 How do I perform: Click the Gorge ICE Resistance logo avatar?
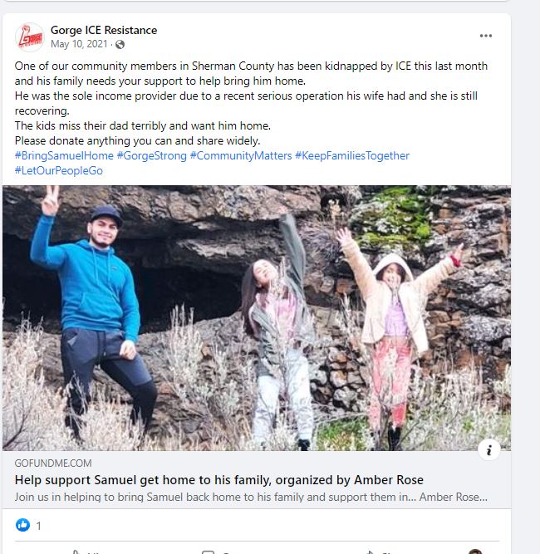coord(30,37)
